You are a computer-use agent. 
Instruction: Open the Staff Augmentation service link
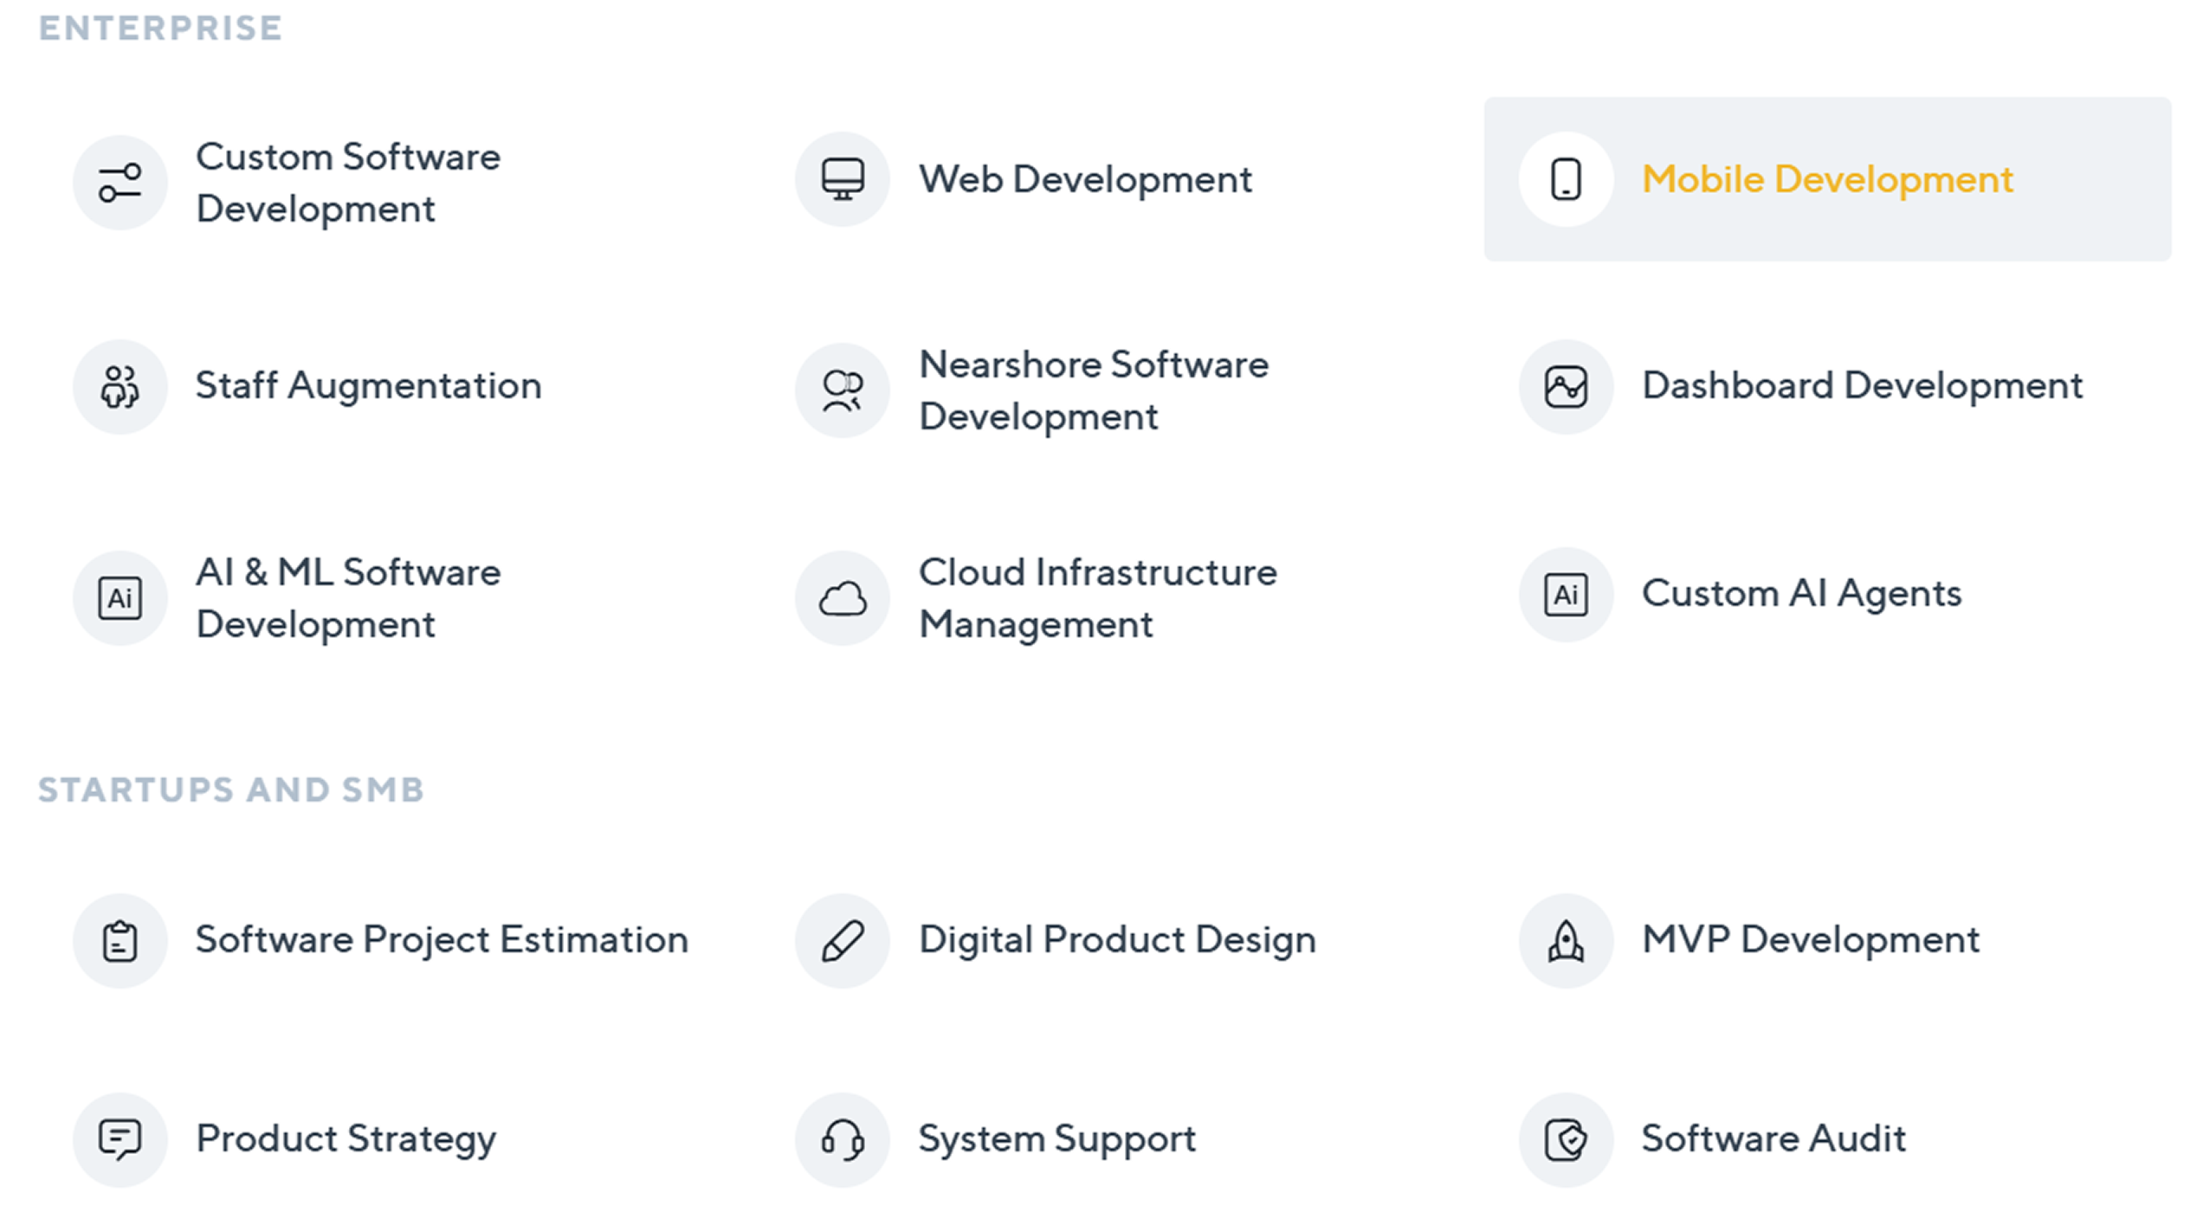click(368, 388)
